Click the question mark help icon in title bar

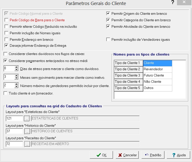[173, 2]
